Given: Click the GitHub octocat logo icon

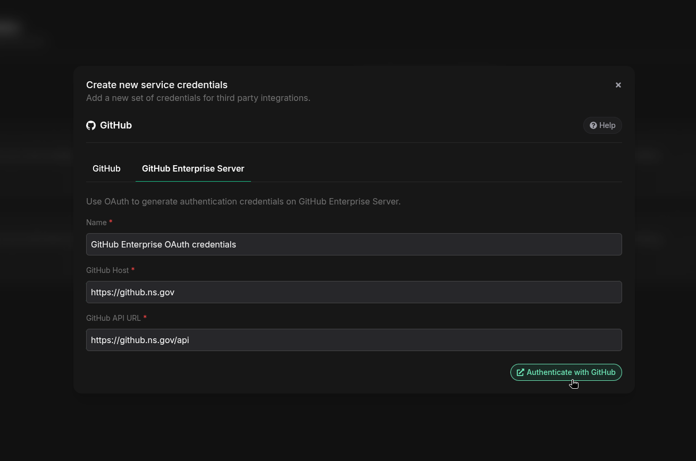Looking at the screenshot, I should point(91,125).
